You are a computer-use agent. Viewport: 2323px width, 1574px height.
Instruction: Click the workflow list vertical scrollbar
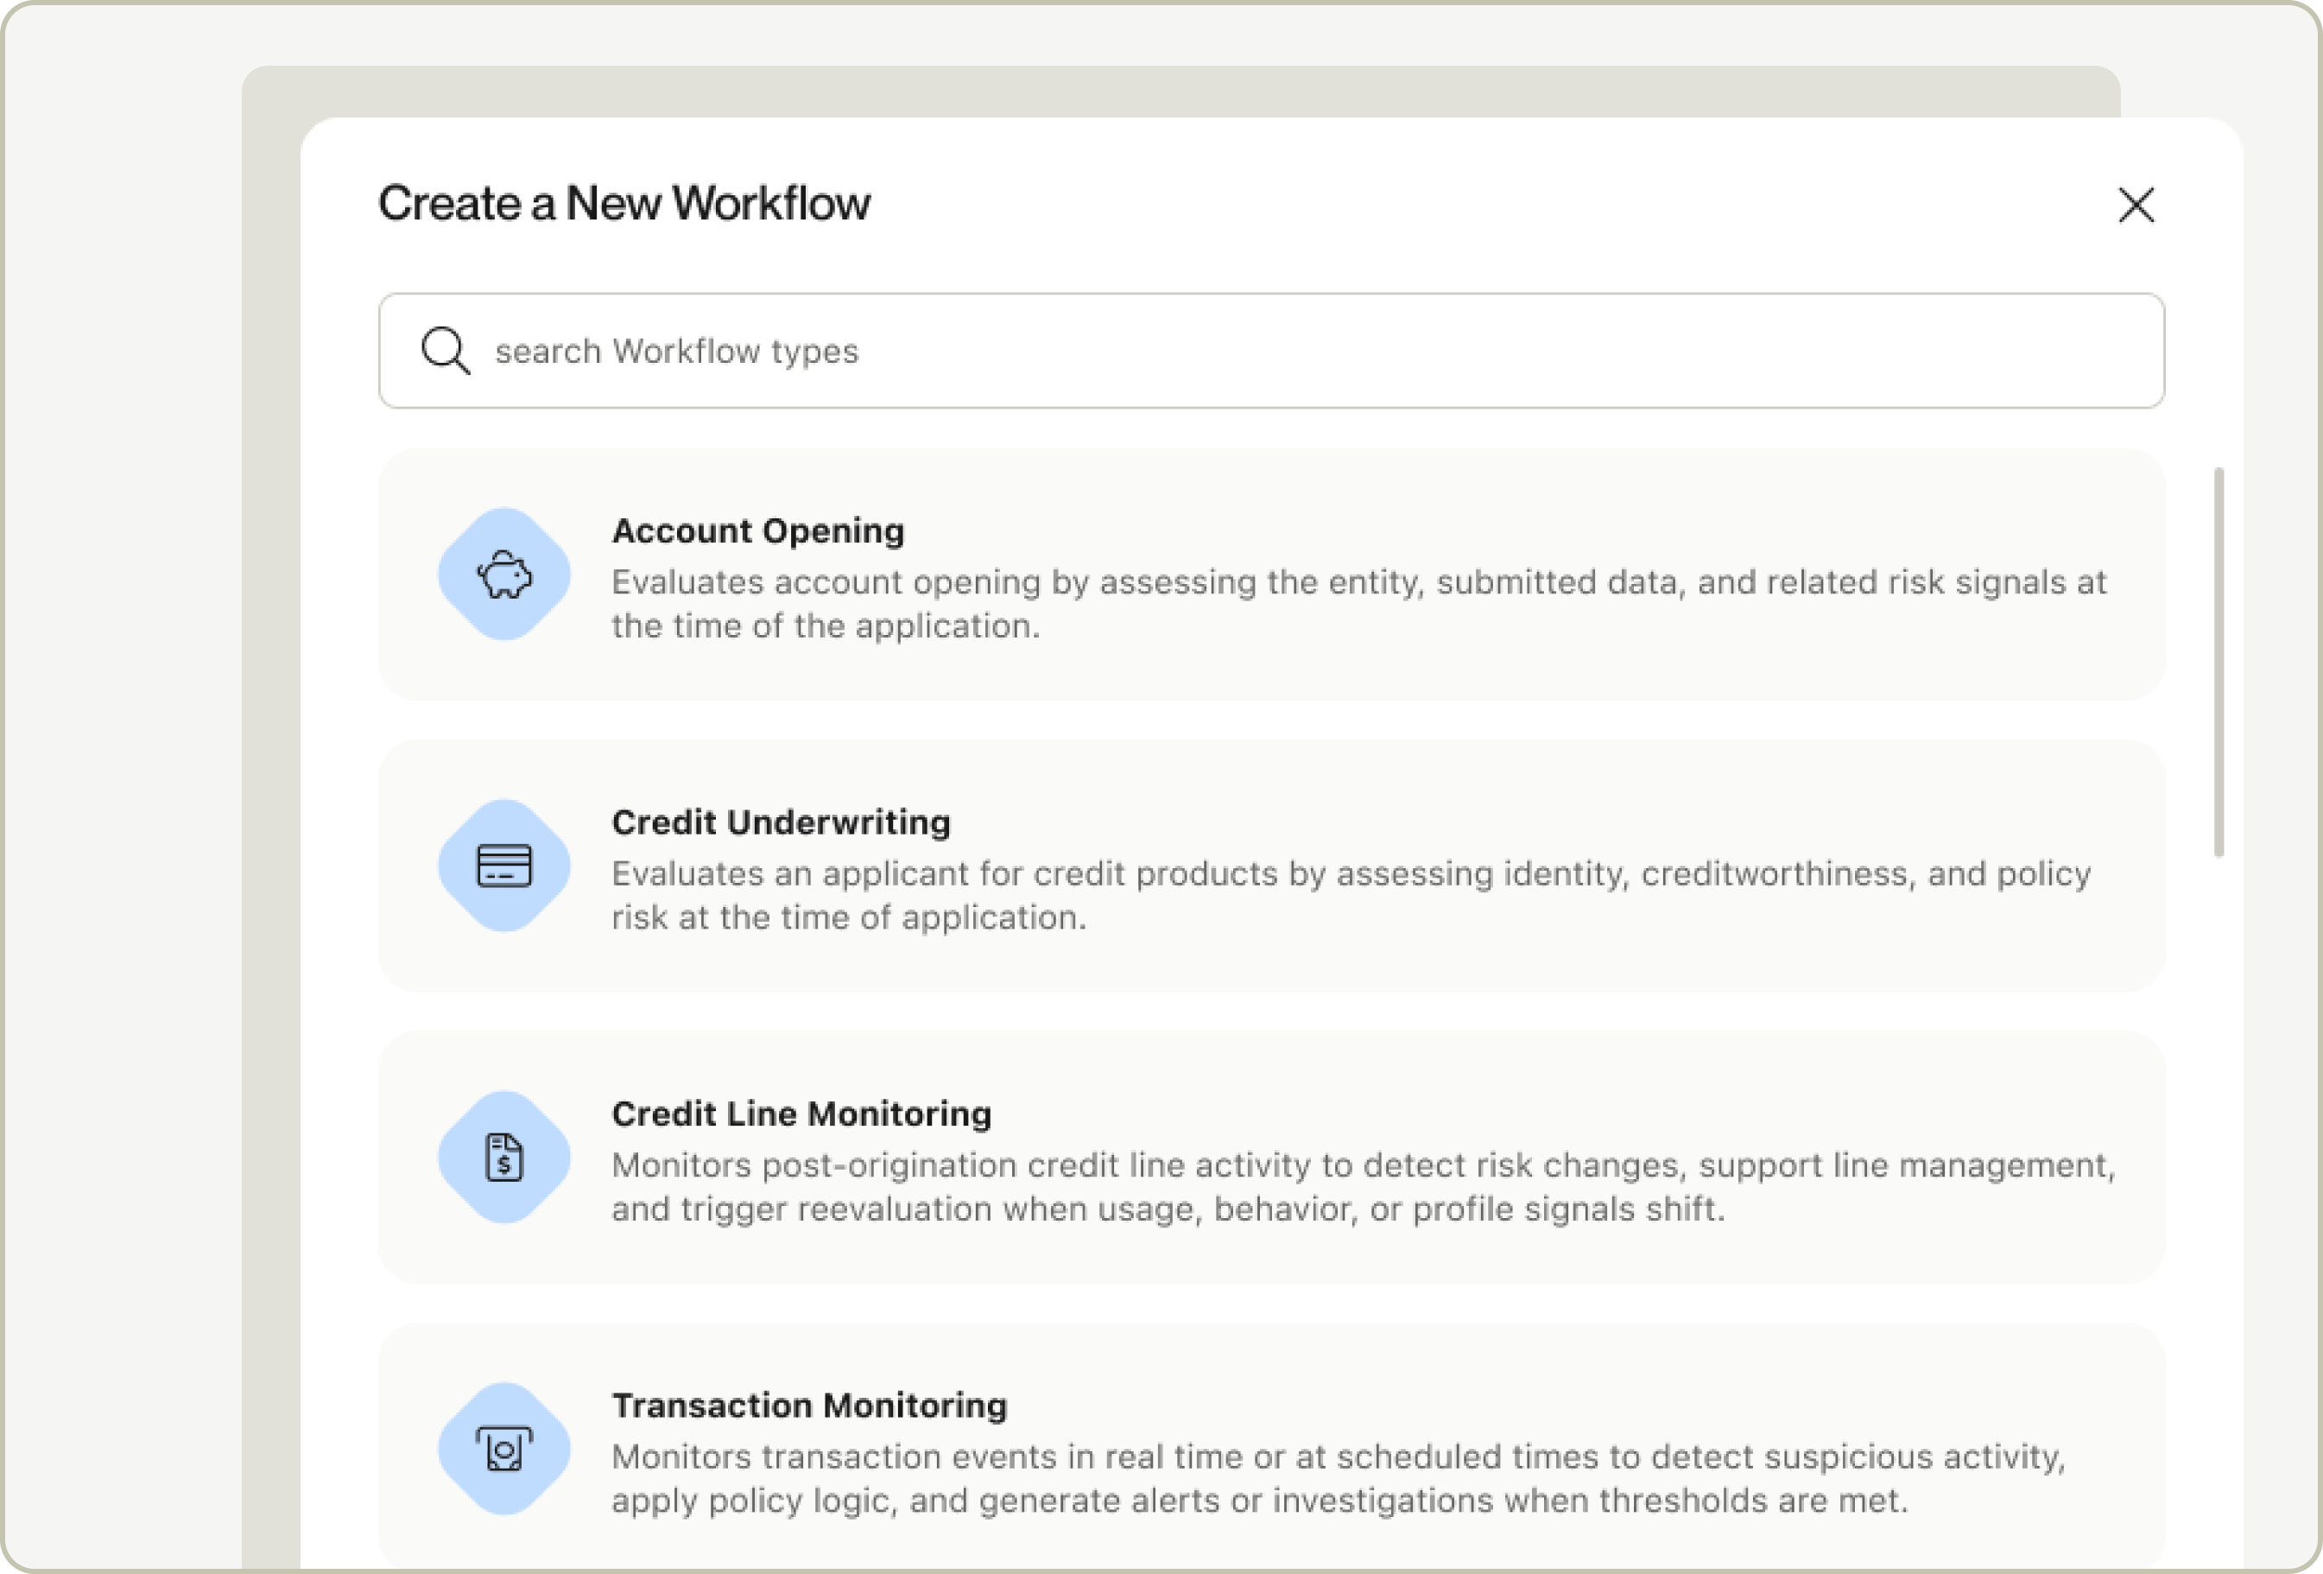tap(2218, 662)
